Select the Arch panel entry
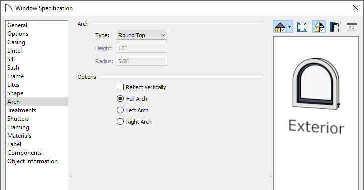The width and height of the screenshot is (364, 190). [x=37, y=102]
